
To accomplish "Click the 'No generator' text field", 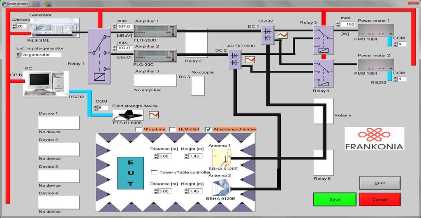I will pyautogui.click(x=41, y=54).
